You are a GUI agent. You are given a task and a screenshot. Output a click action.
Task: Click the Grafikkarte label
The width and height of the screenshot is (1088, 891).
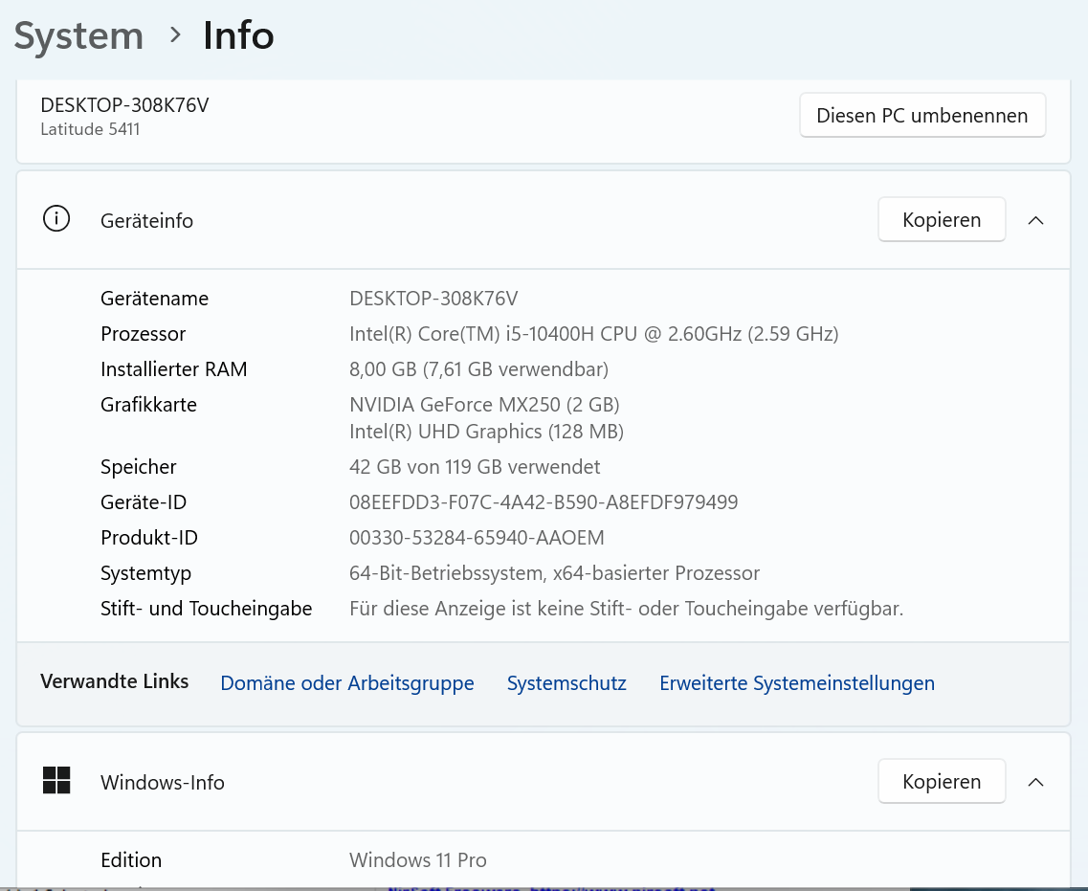coord(148,405)
